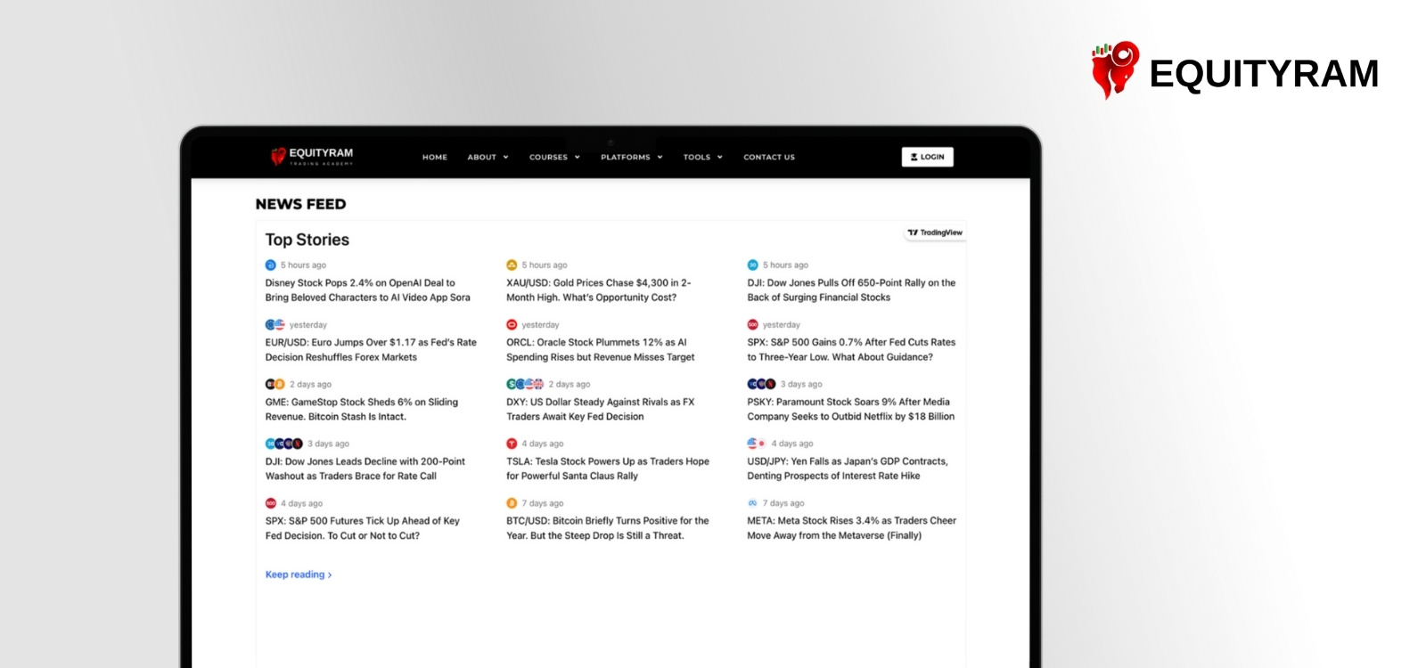This screenshot has height=668, width=1426.
Task: Click the Bitcoin icon above the BTC/USD story
Action: click(512, 502)
